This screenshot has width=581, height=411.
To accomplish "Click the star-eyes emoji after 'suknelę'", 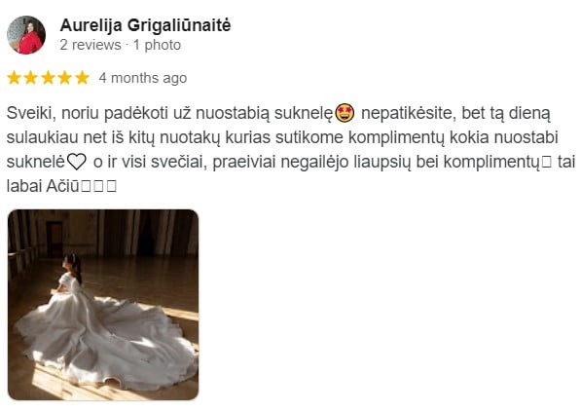I will click(x=345, y=113).
